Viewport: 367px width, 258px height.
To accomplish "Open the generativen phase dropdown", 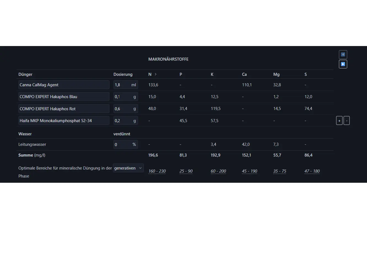I will [x=128, y=168].
